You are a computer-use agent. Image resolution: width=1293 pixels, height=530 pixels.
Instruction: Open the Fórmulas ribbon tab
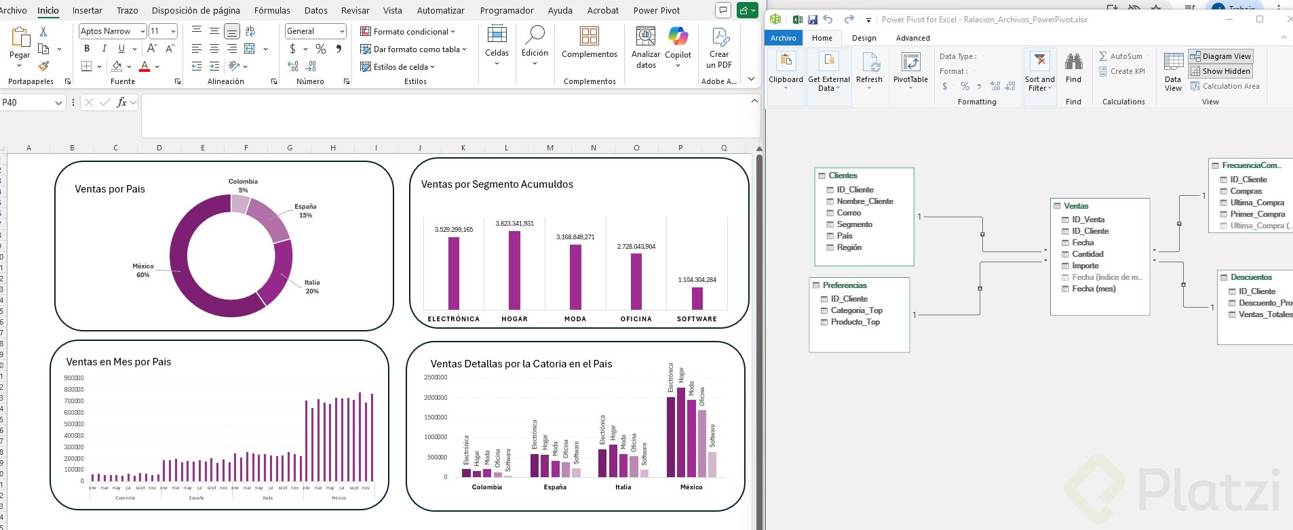point(272,10)
